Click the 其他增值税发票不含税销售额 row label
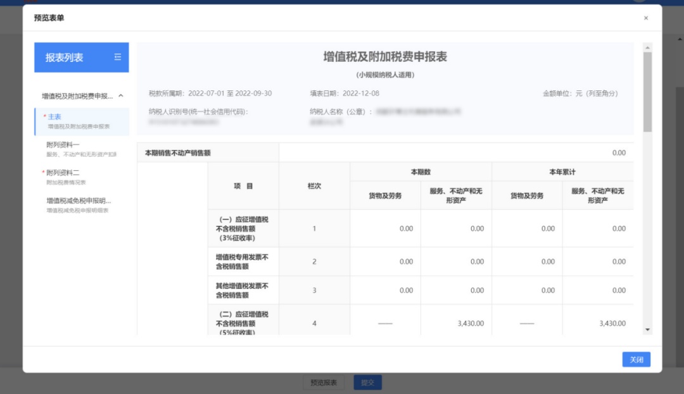The height and width of the screenshot is (394, 684). (x=242, y=290)
